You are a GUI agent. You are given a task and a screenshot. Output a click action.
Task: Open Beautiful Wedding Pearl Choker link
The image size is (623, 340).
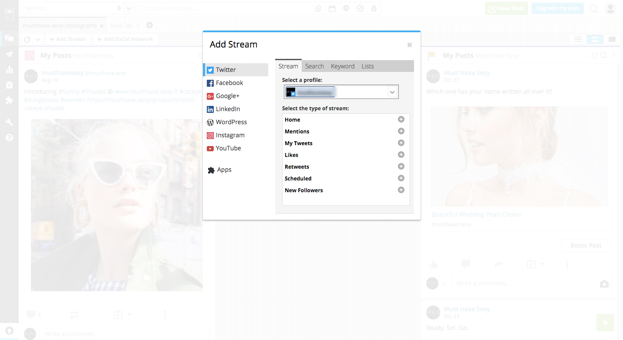pyautogui.click(x=477, y=214)
